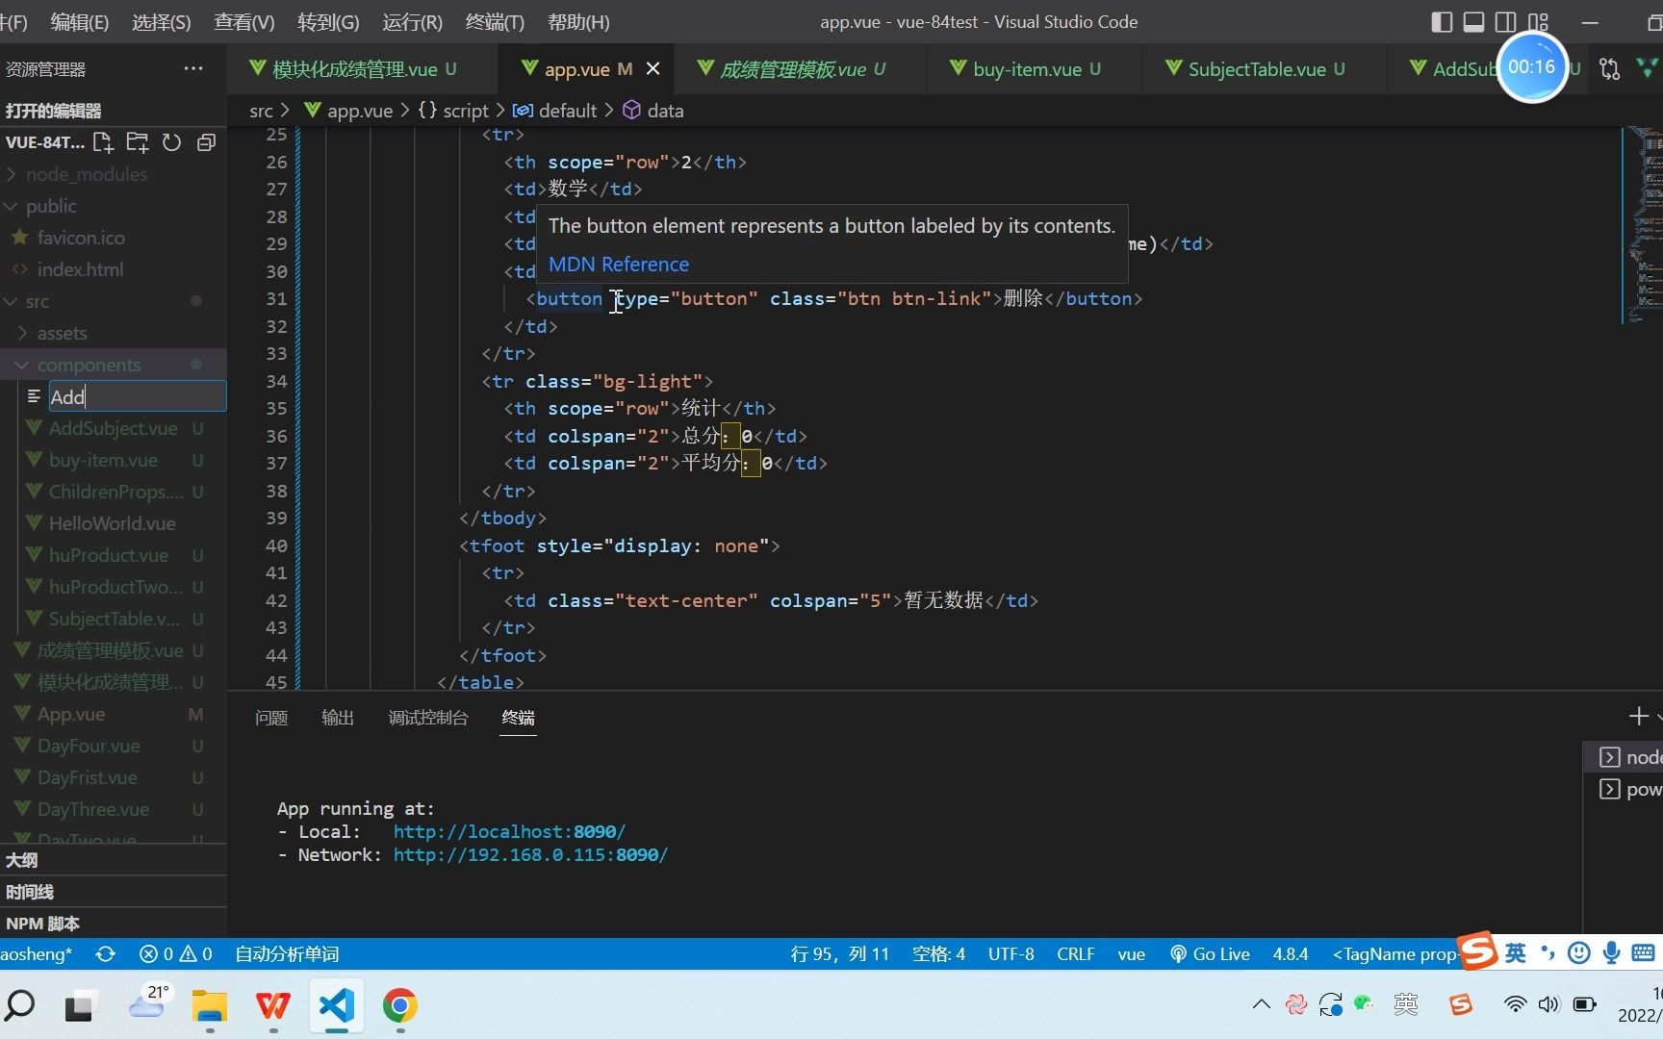Click the new file name input field
Viewport: 1663px width, 1039px height.
click(x=137, y=396)
